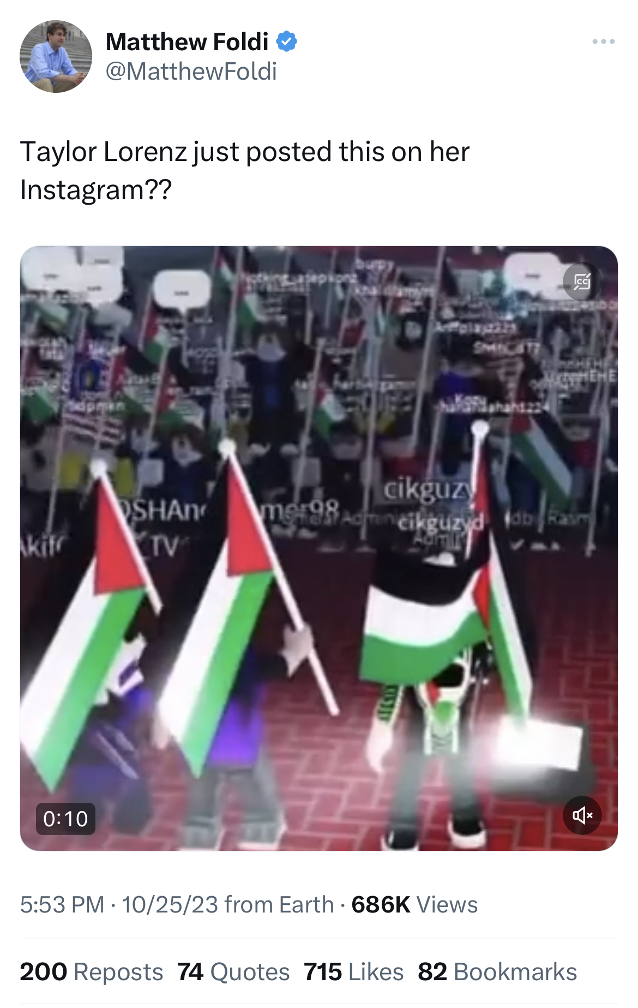Click the Matthew Foldi display name
Image resolution: width=638 pixels, height=1008 pixels.
187,41
